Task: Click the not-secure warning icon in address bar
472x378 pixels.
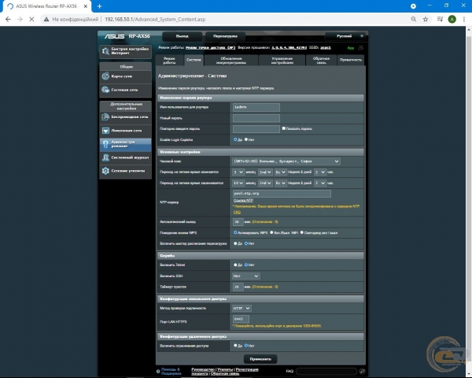Action: click(46, 19)
